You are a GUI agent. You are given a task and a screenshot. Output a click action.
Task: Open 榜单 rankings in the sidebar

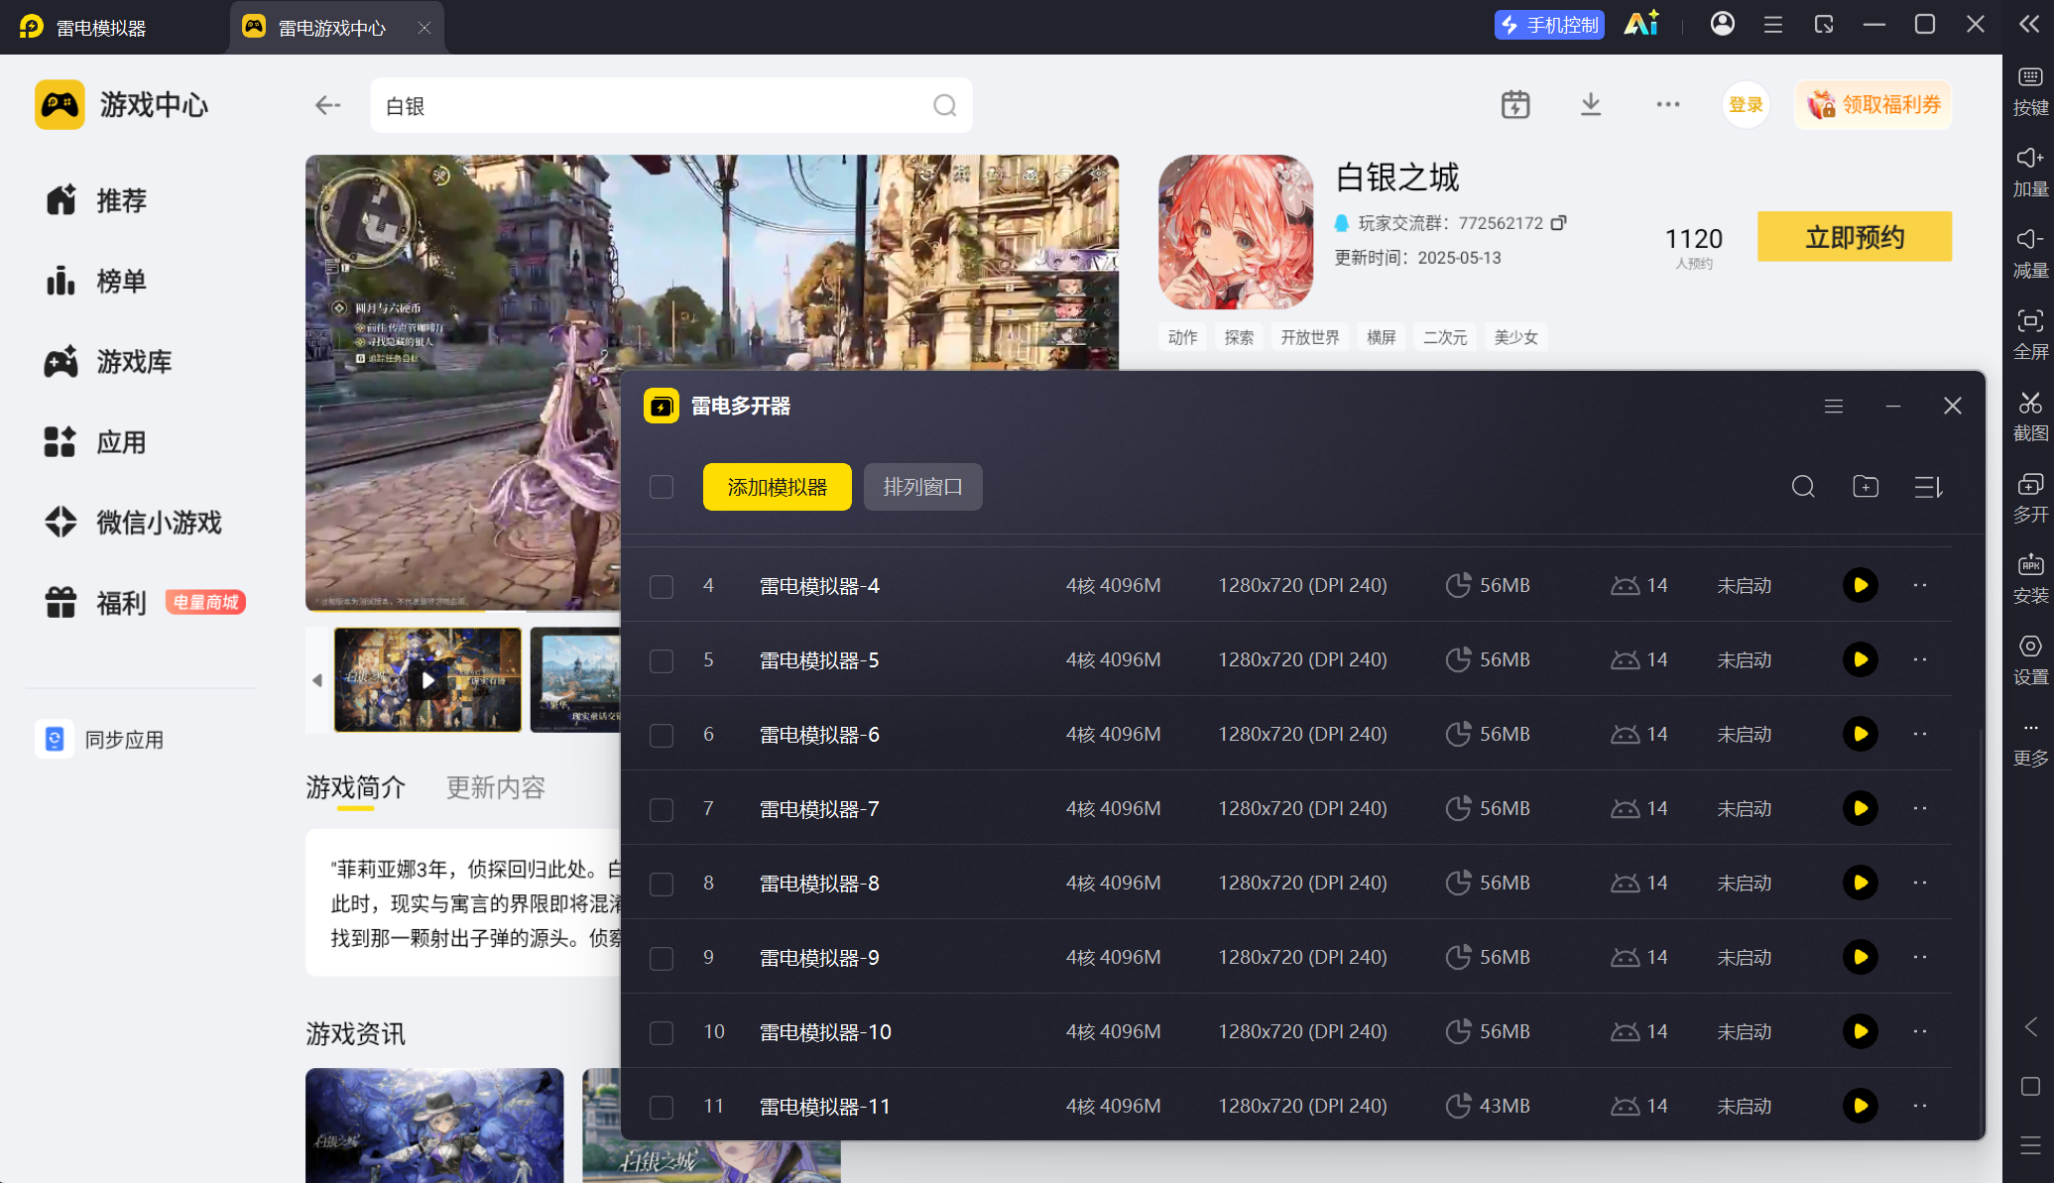coord(96,281)
